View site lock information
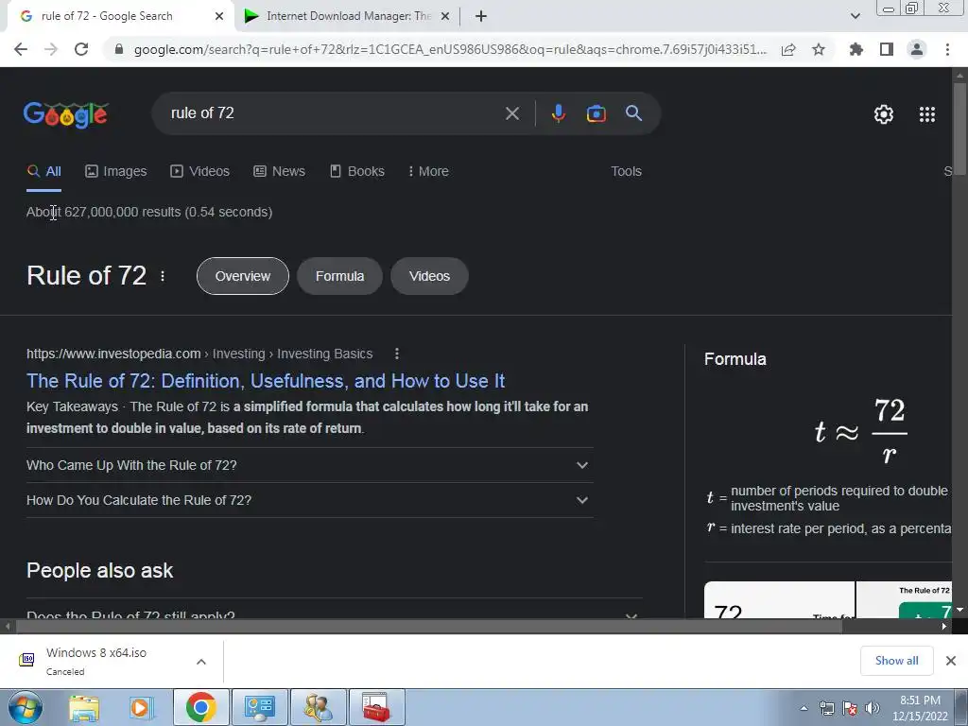Screen dimensions: 968x726 pyautogui.click(x=119, y=49)
